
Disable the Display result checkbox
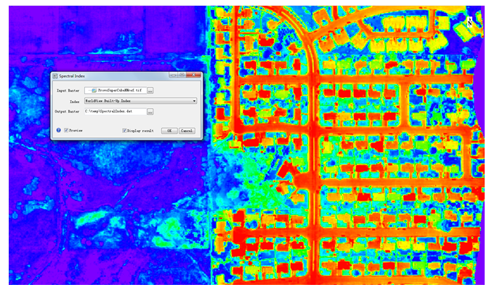(124, 131)
